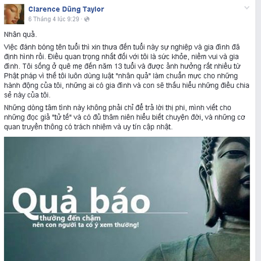
Task: Click the thin horizontal line under "Quả báo"
Action: [96, 213]
